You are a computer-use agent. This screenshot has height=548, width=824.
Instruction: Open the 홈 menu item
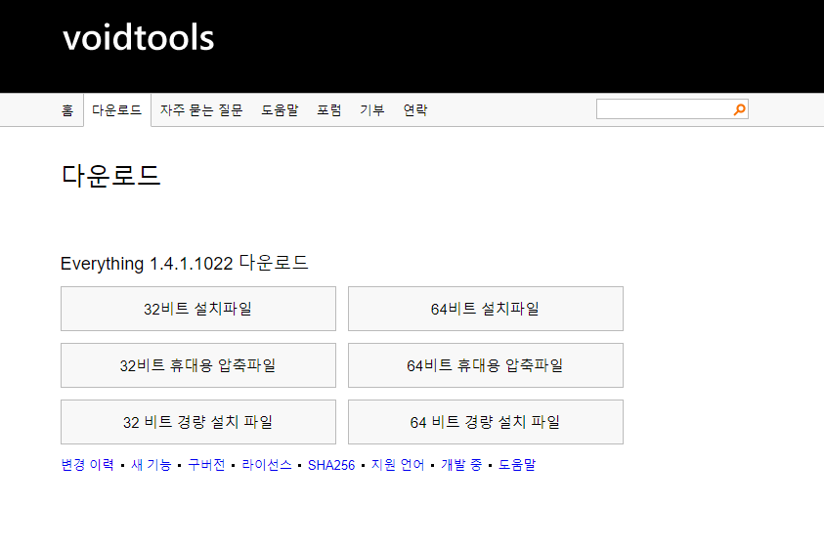(67, 109)
